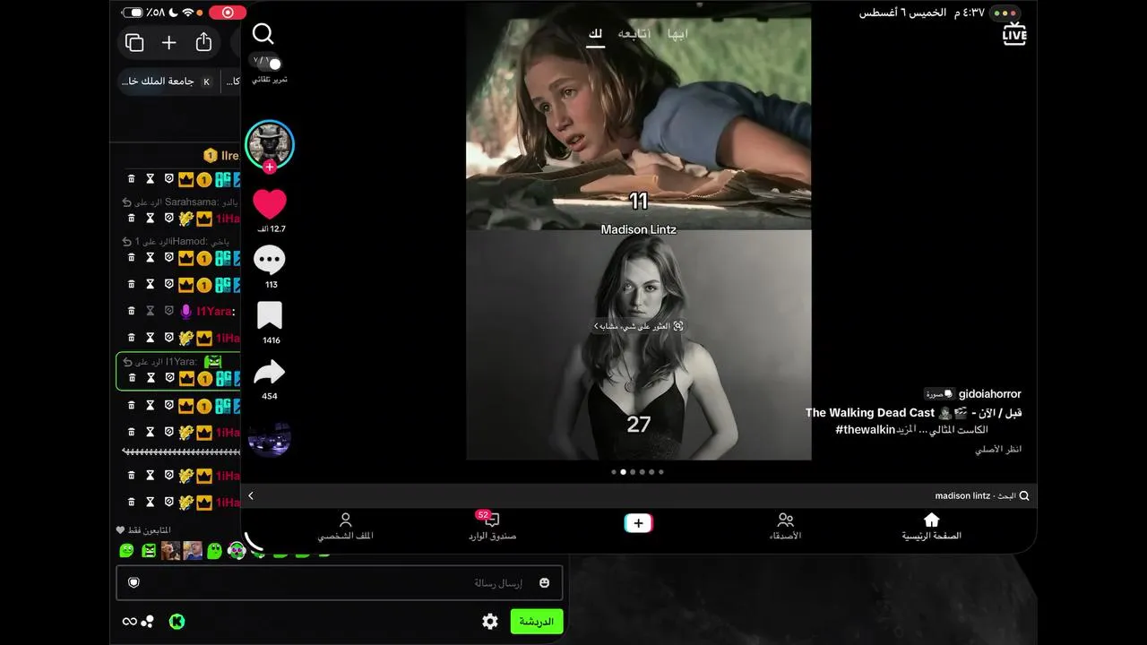The height and width of the screenshot is (645, 1147).
Task: Switch to the ابها tab
Action: tap(677, 34)
